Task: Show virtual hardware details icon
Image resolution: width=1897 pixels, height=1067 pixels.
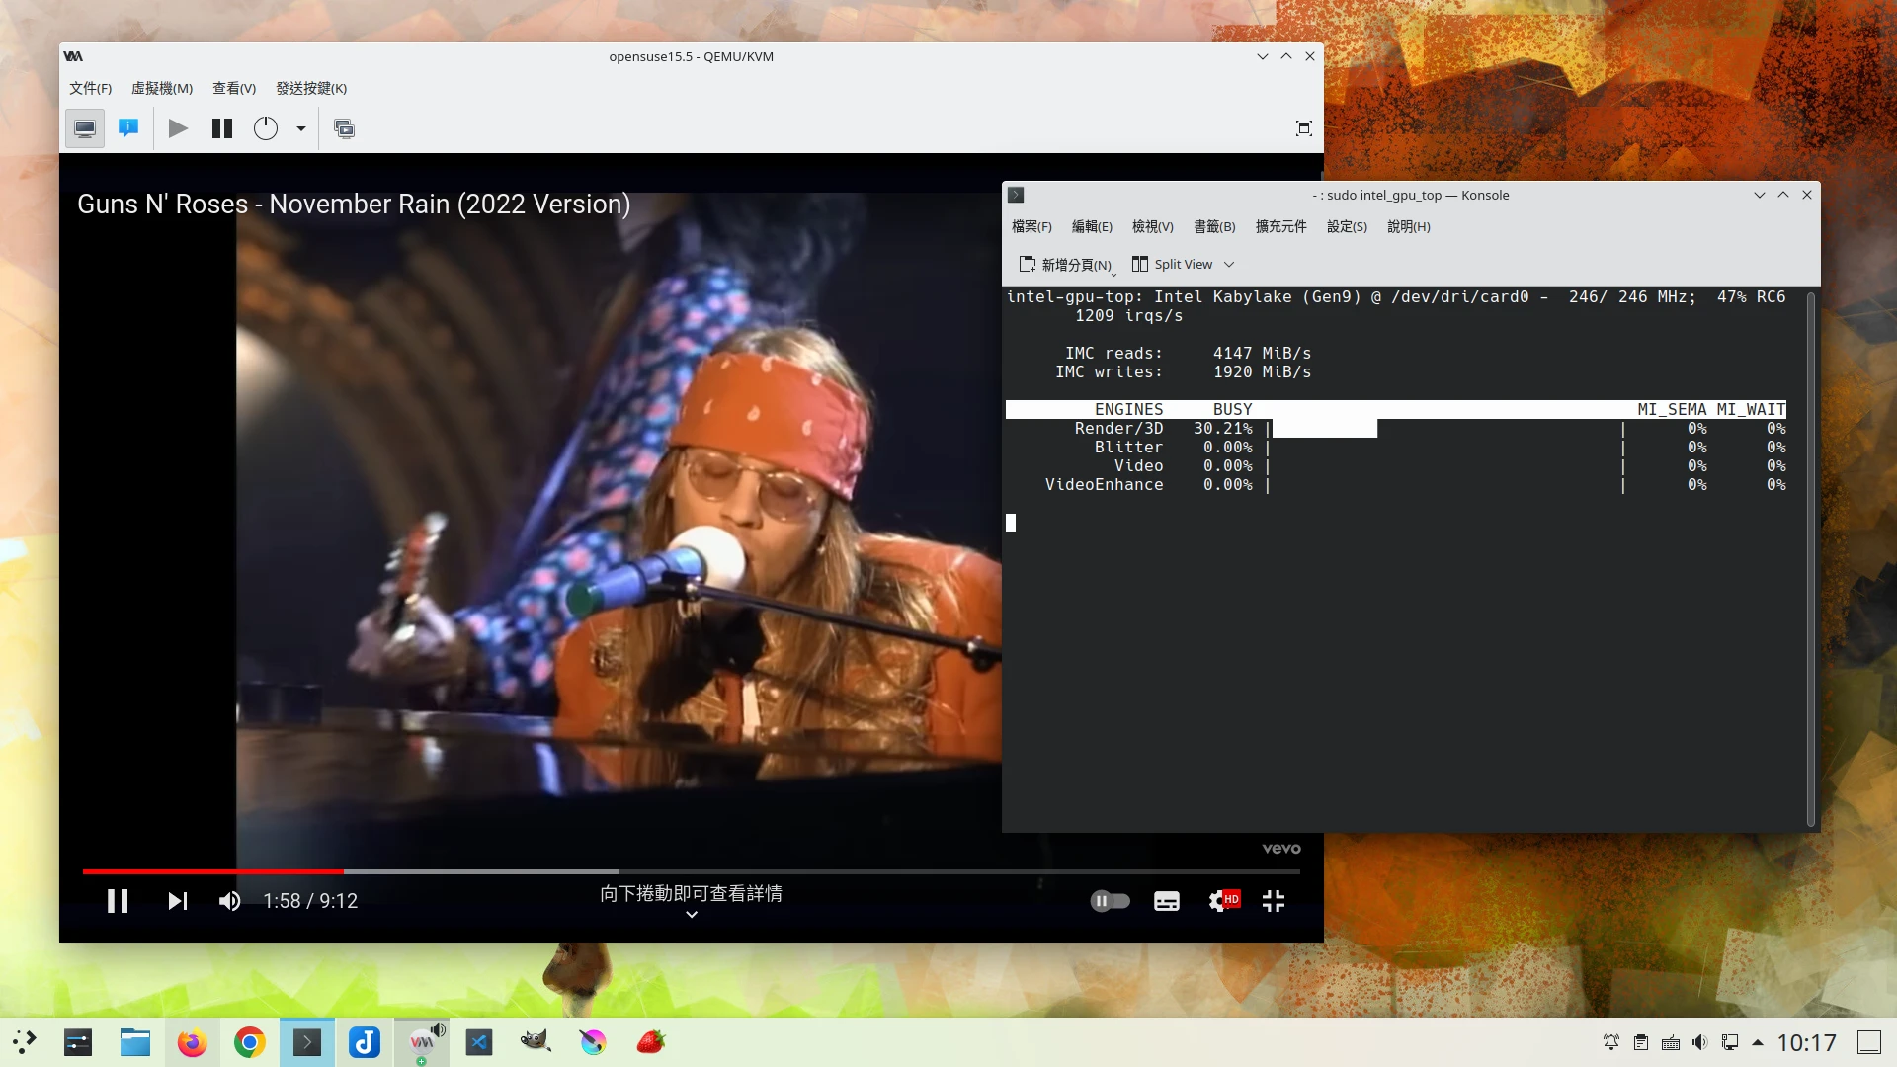Action: coord(128,128)
